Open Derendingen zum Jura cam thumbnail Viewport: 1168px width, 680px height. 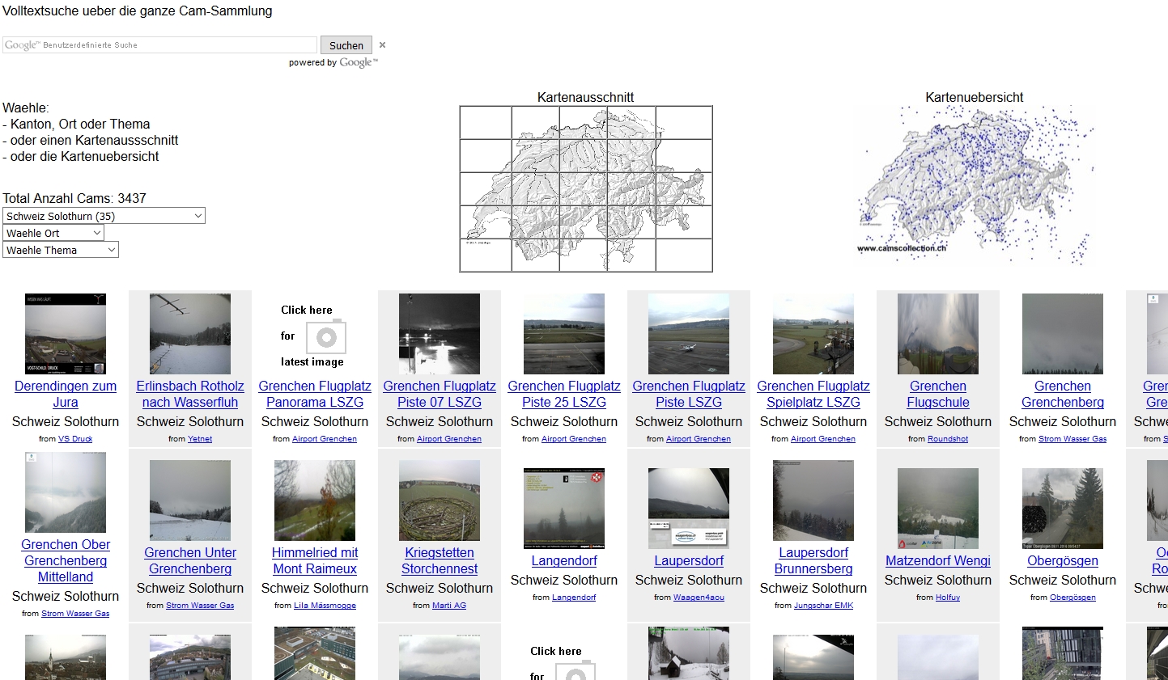point(66,334)
